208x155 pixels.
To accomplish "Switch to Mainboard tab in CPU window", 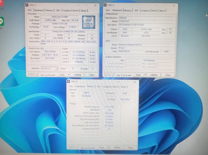I will point(39,10).
